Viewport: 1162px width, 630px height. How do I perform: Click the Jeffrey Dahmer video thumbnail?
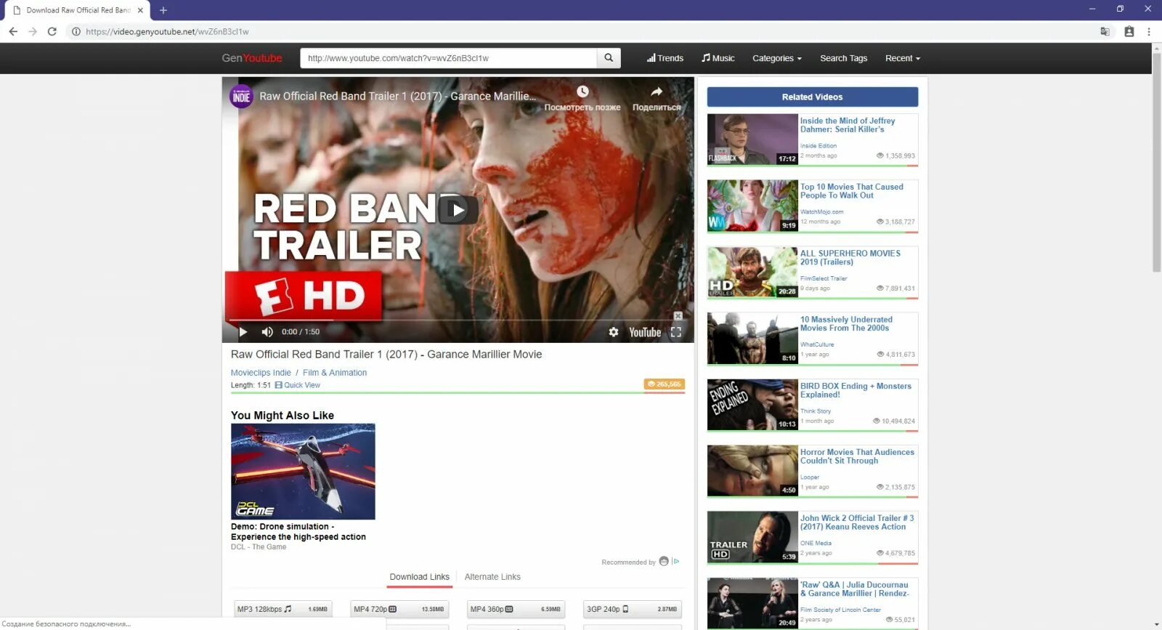(752, 140)
